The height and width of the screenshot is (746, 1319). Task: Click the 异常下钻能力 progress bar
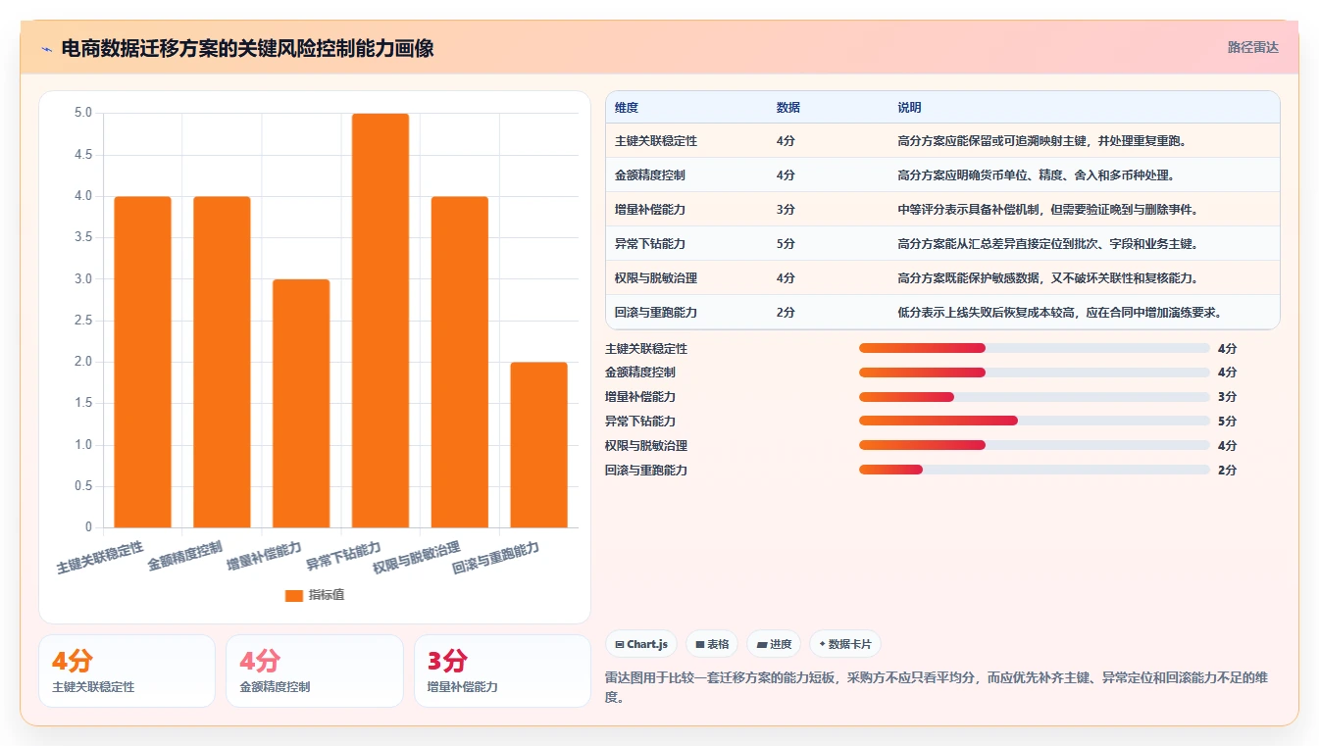[x=1034, y=421]
